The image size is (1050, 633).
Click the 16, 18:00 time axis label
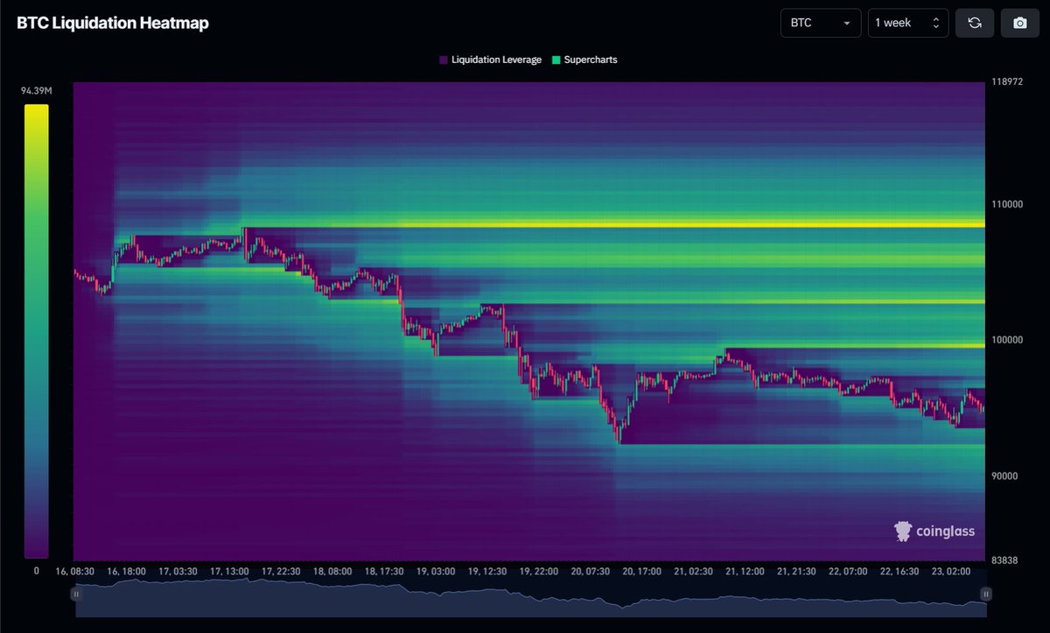[127, 571]
